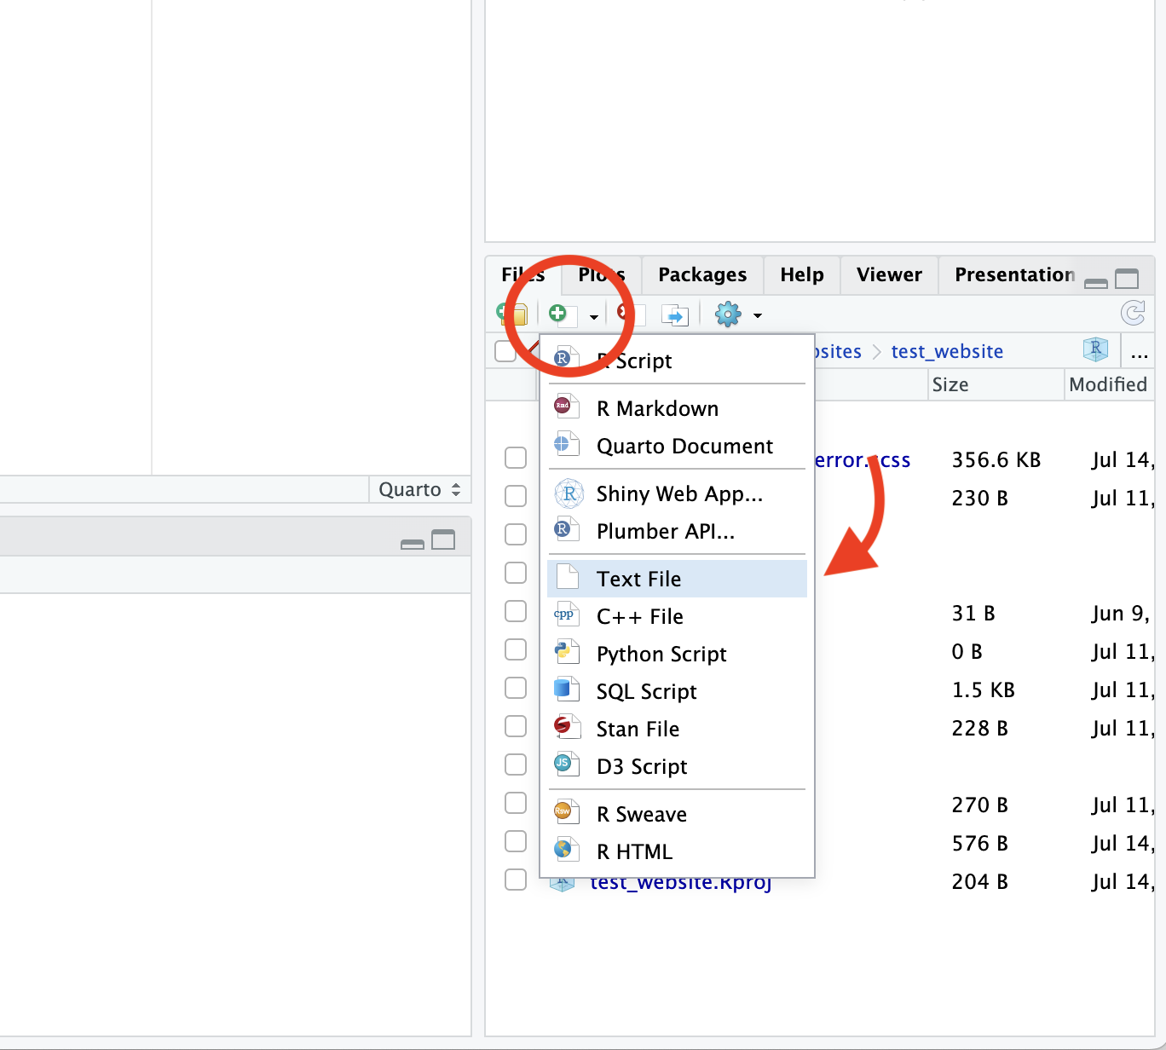
Task: Expand the New Blank File dropdown arrow
Action: click(x=593, y=316)
